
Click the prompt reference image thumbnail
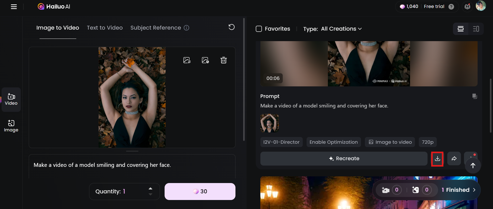269,123
